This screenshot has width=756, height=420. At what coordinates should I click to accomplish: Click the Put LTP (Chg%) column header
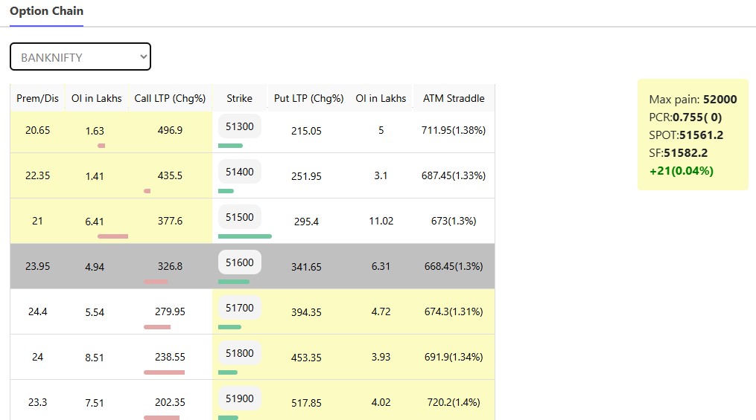[x=308, y=98]
